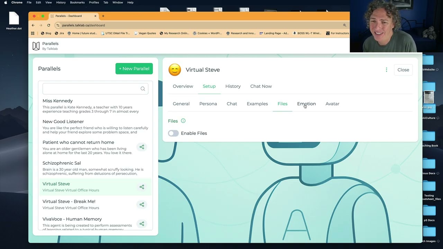Viewport: 443px width, 249px height.
Task: Open the Chrome Edit menu
Action: 38,2
